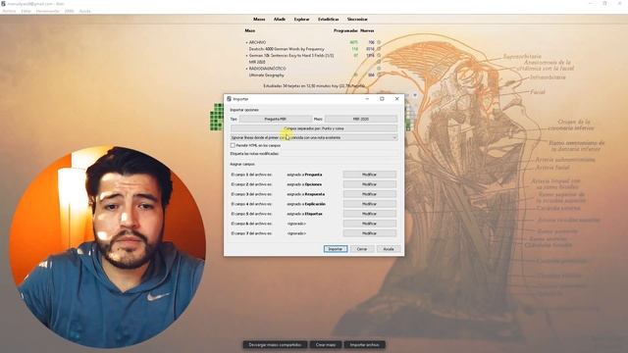
Task: Click the options gear of the RADIODIAGNÓSTICO deck
Action: point(379,69)
